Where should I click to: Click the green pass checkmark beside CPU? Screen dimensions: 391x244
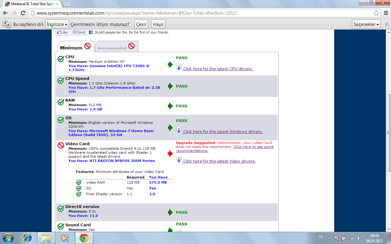61,59
